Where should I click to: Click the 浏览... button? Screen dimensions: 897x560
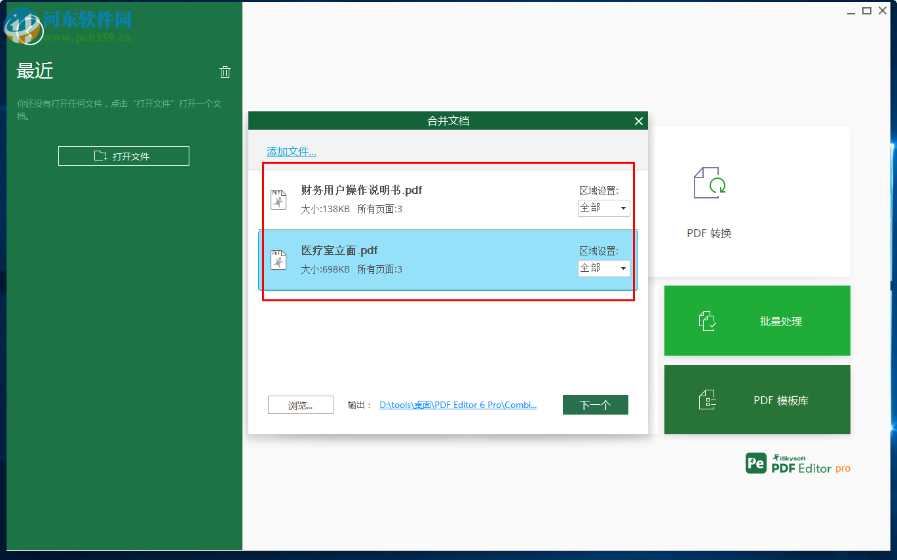click(x=301, y=405)
